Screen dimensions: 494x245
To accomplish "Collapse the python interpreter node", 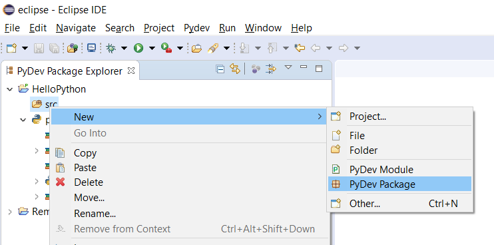I will tap(23, 120).
